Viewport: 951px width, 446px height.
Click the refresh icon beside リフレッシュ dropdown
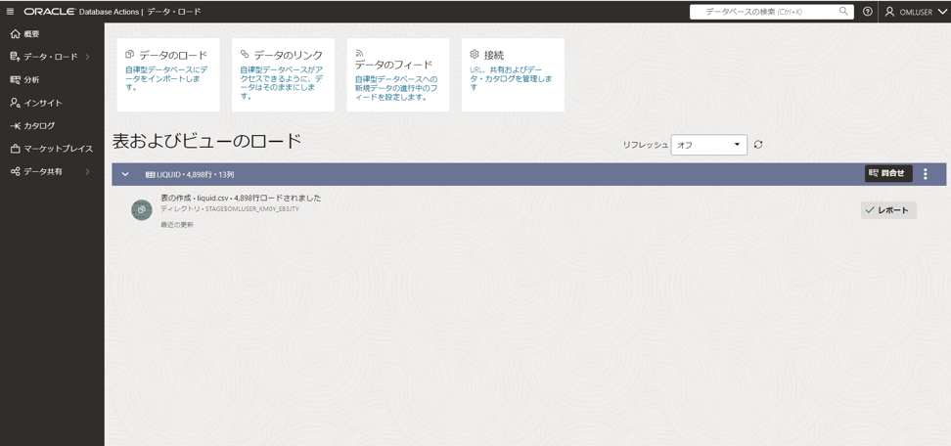(758, 145)
